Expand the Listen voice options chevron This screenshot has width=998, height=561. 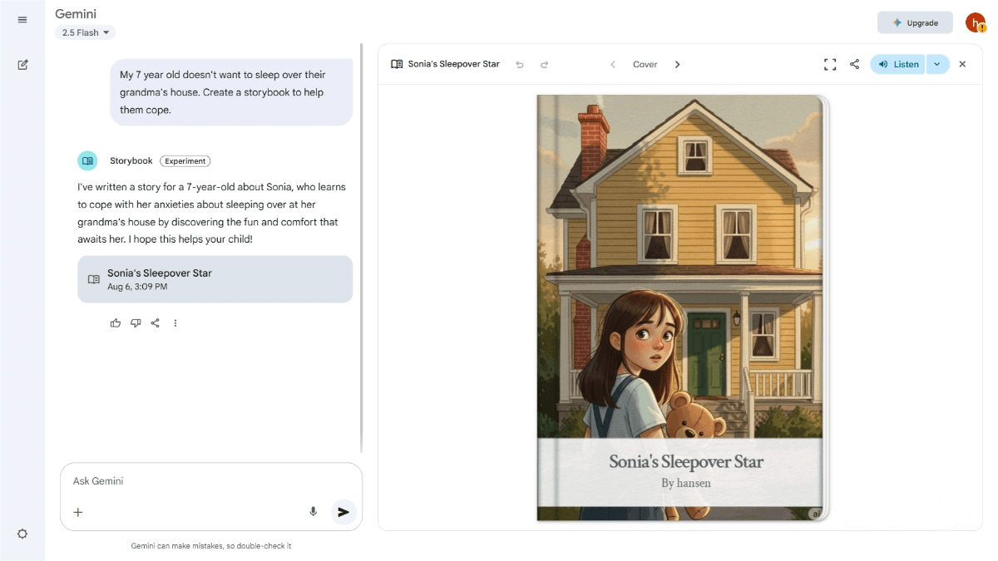click(936, 63)
